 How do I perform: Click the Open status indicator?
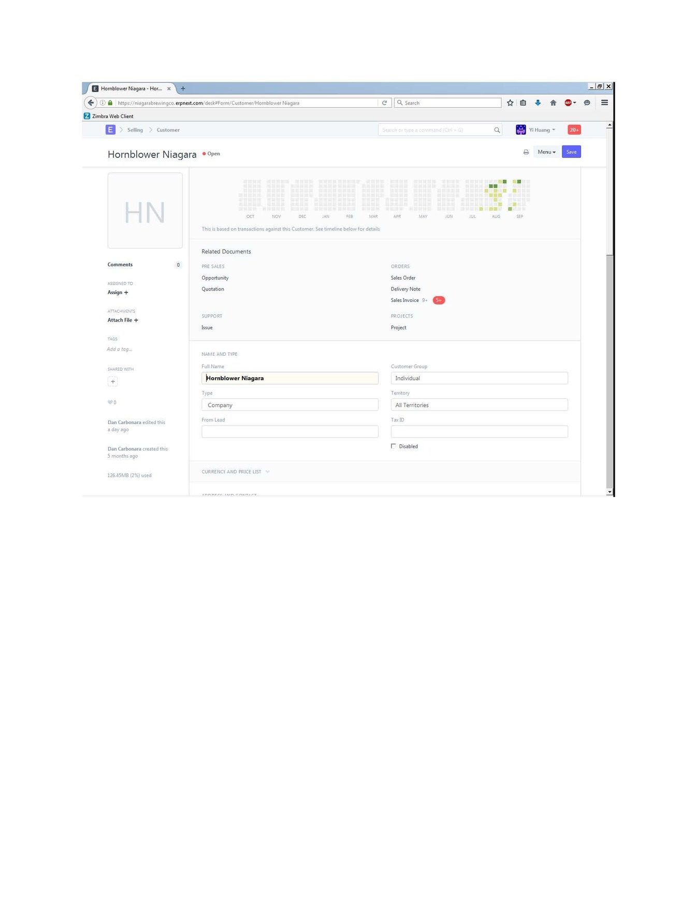pos(211,154)
